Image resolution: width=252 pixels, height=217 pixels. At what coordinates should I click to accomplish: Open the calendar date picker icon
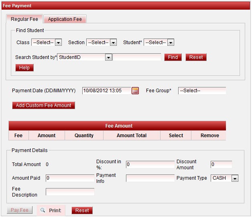(135, 91)
